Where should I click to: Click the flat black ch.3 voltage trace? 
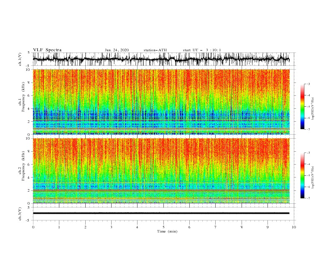click(161, 213)
